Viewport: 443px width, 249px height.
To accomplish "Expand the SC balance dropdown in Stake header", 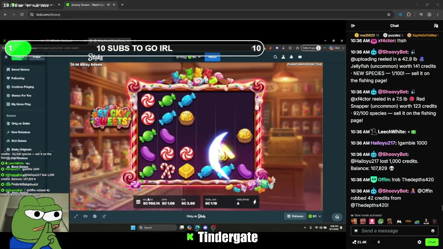I will tap(194, 57).
